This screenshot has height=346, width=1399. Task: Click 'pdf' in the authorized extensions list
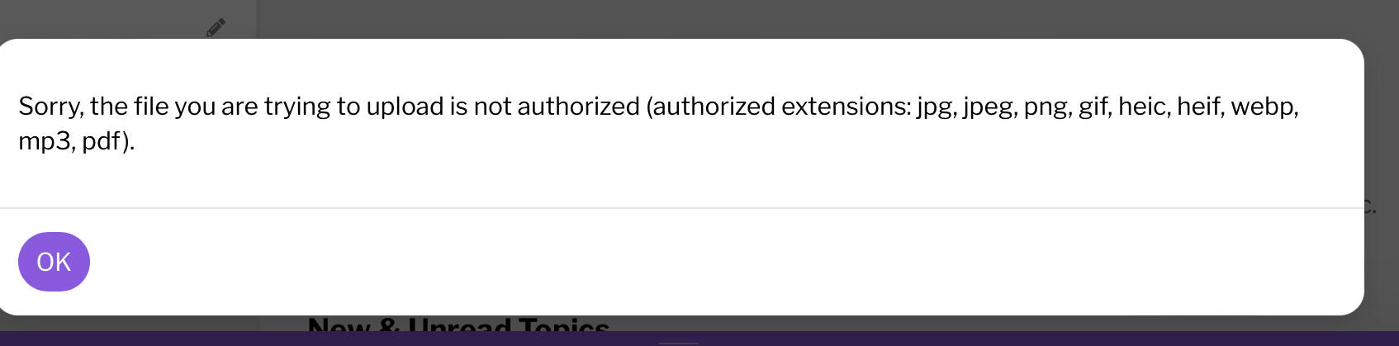(x=101, y=141)
